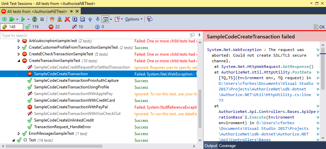The height and width of the screenshot is (149, 326).
Task: Expand the CreateCustomerProfileFromTransactionSampleTest node
Action: tap(19, 48)
